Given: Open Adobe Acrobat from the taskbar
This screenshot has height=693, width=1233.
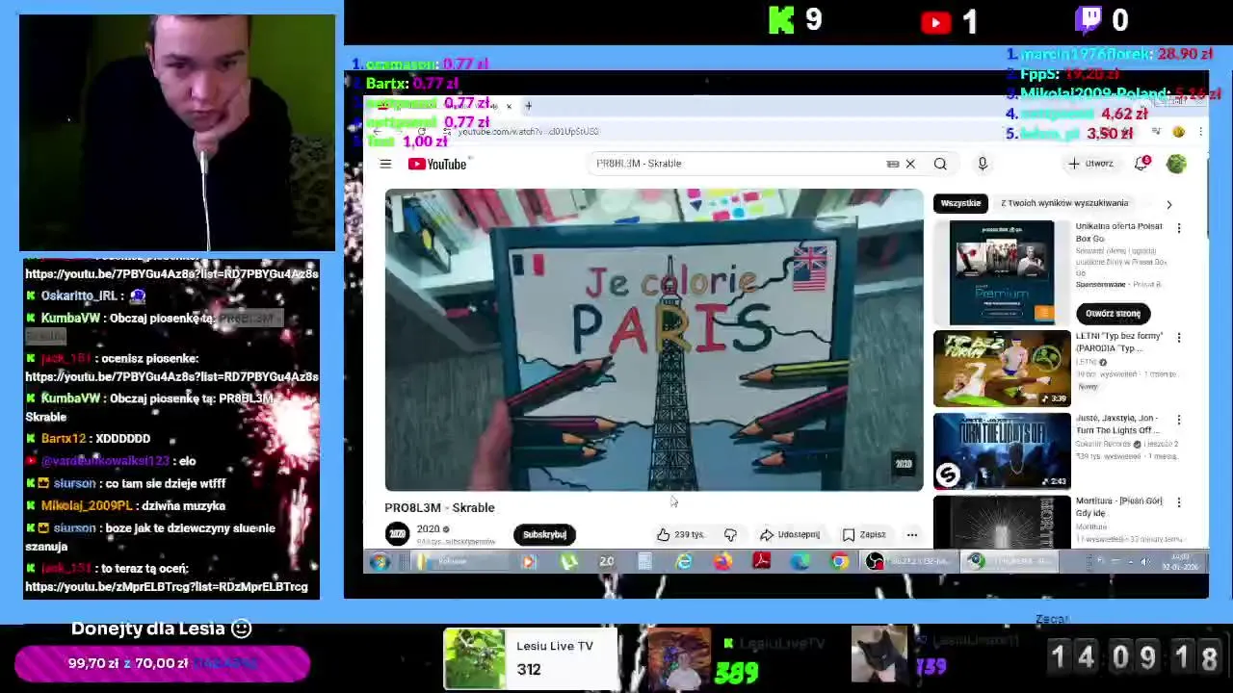Looking at the screenshot, I should click(x=761, y=562).
